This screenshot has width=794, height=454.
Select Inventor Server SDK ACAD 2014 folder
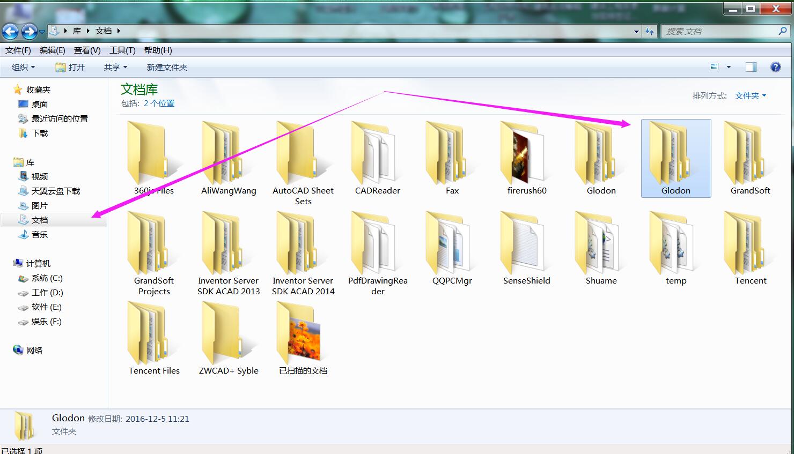(x=303, y=254)
